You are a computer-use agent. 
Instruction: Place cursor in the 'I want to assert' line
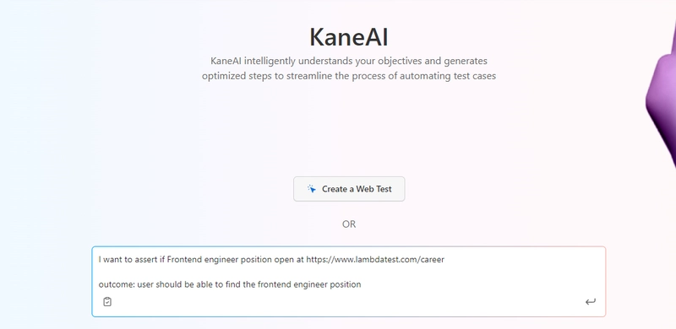[271, 260]
